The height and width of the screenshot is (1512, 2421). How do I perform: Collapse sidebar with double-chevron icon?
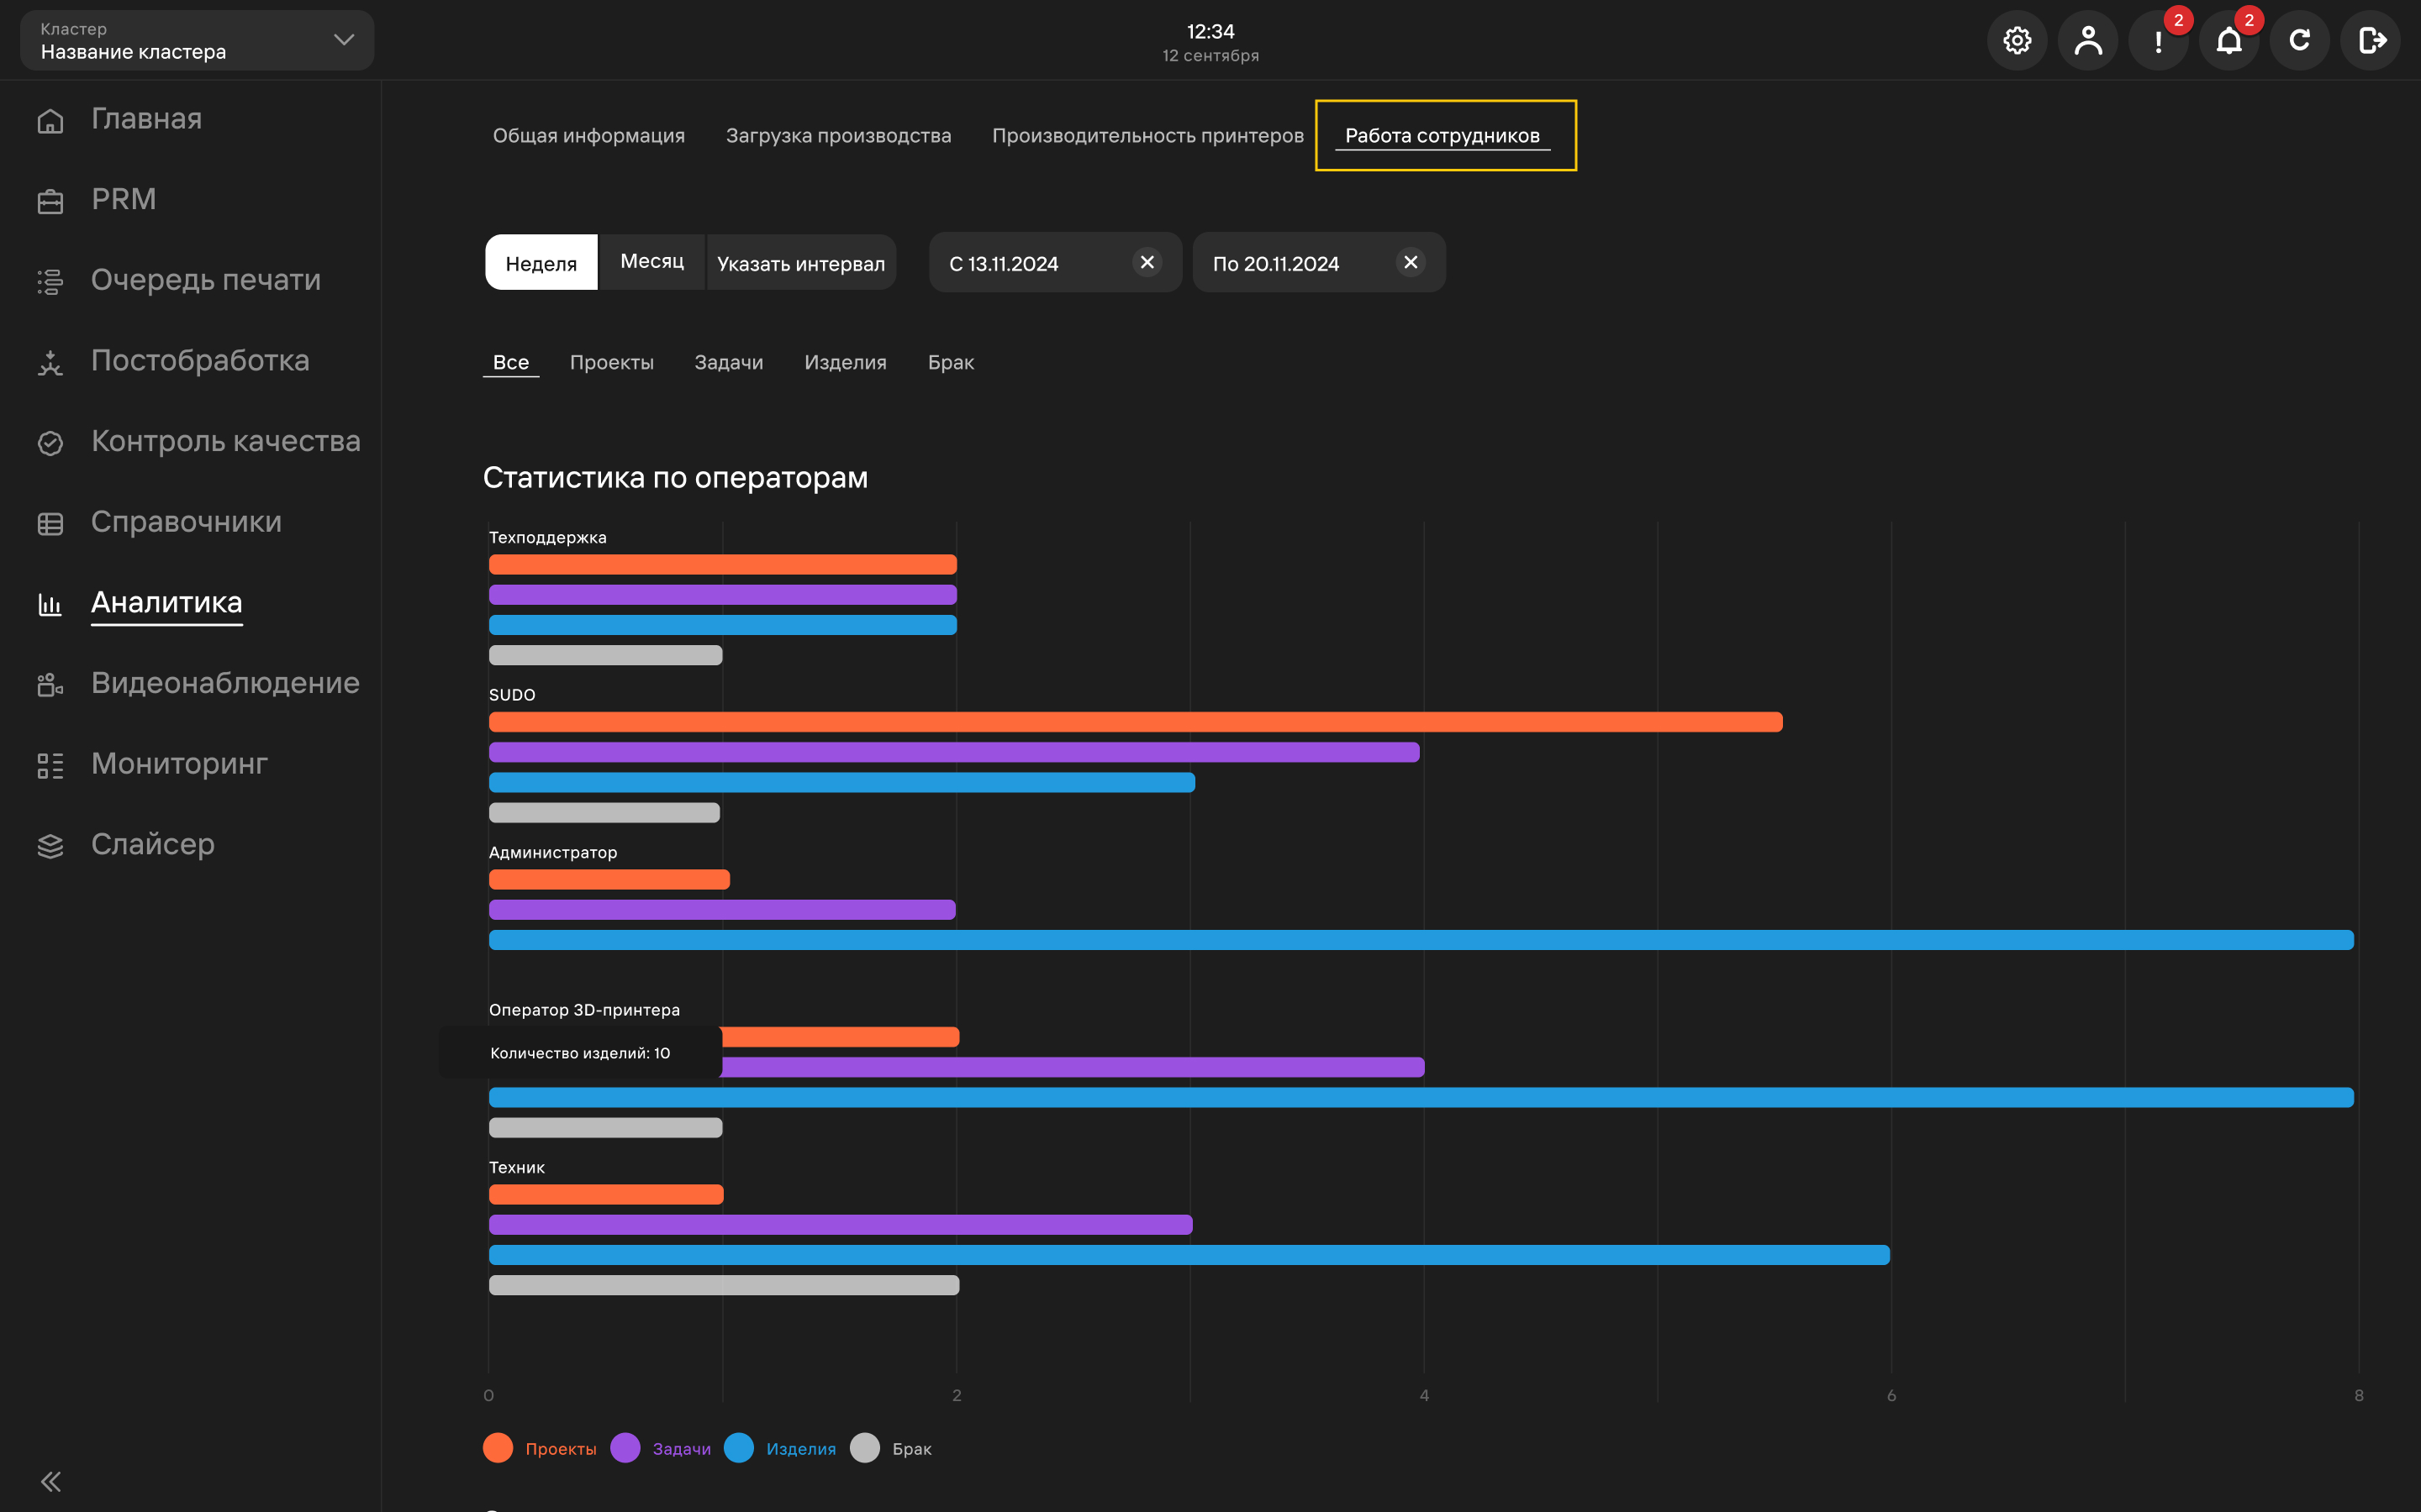51,1481
